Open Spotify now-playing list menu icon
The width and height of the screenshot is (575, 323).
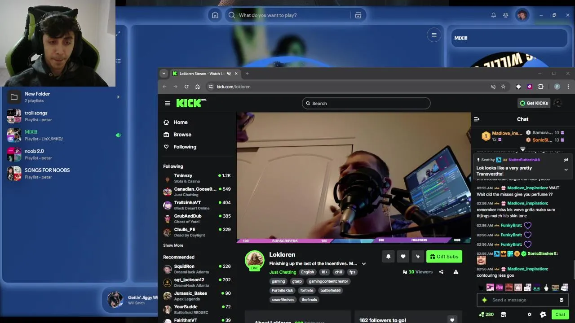pos(434,35)
